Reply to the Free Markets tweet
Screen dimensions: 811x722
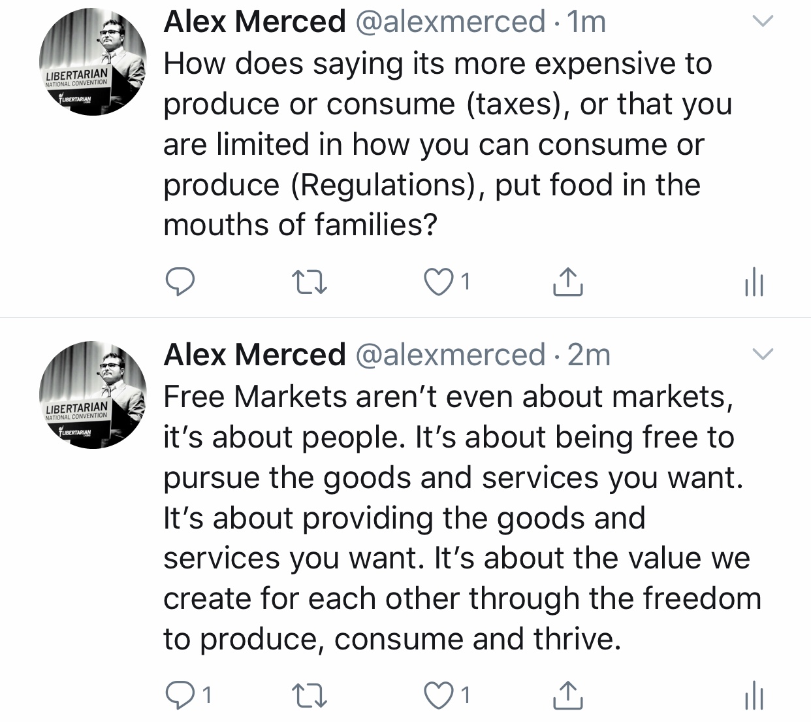click(179, 696)
